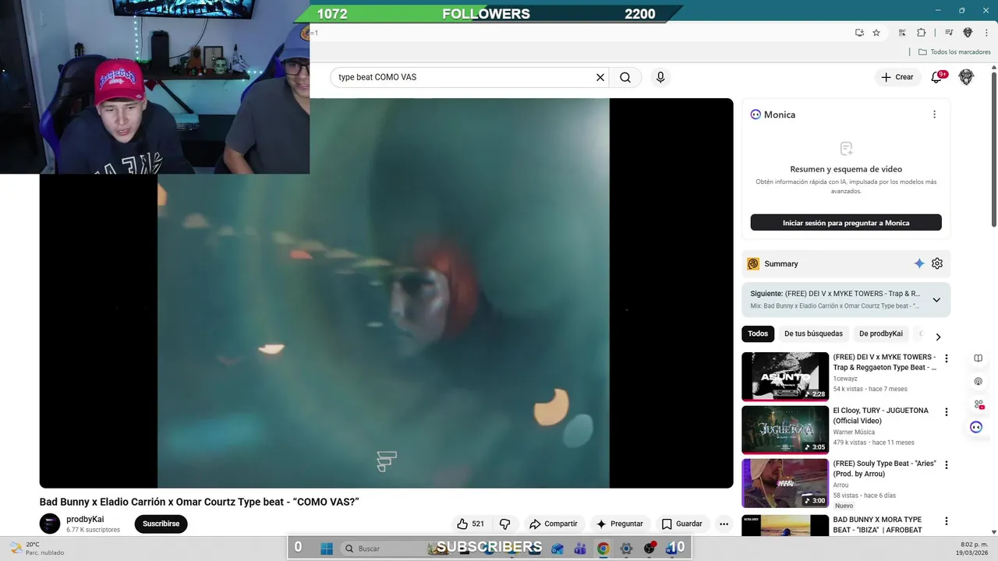Image resolution: width=998 pixels, height=561 pixels.
Task: Open options for BAD BUNNY X MORA video
Action: coord(947,520)
